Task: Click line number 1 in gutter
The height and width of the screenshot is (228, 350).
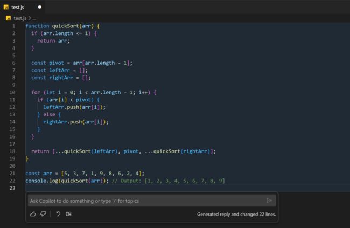Action: pos(14,26)
